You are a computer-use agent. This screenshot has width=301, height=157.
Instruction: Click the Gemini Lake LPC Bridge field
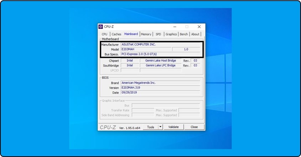coord(161,65)
